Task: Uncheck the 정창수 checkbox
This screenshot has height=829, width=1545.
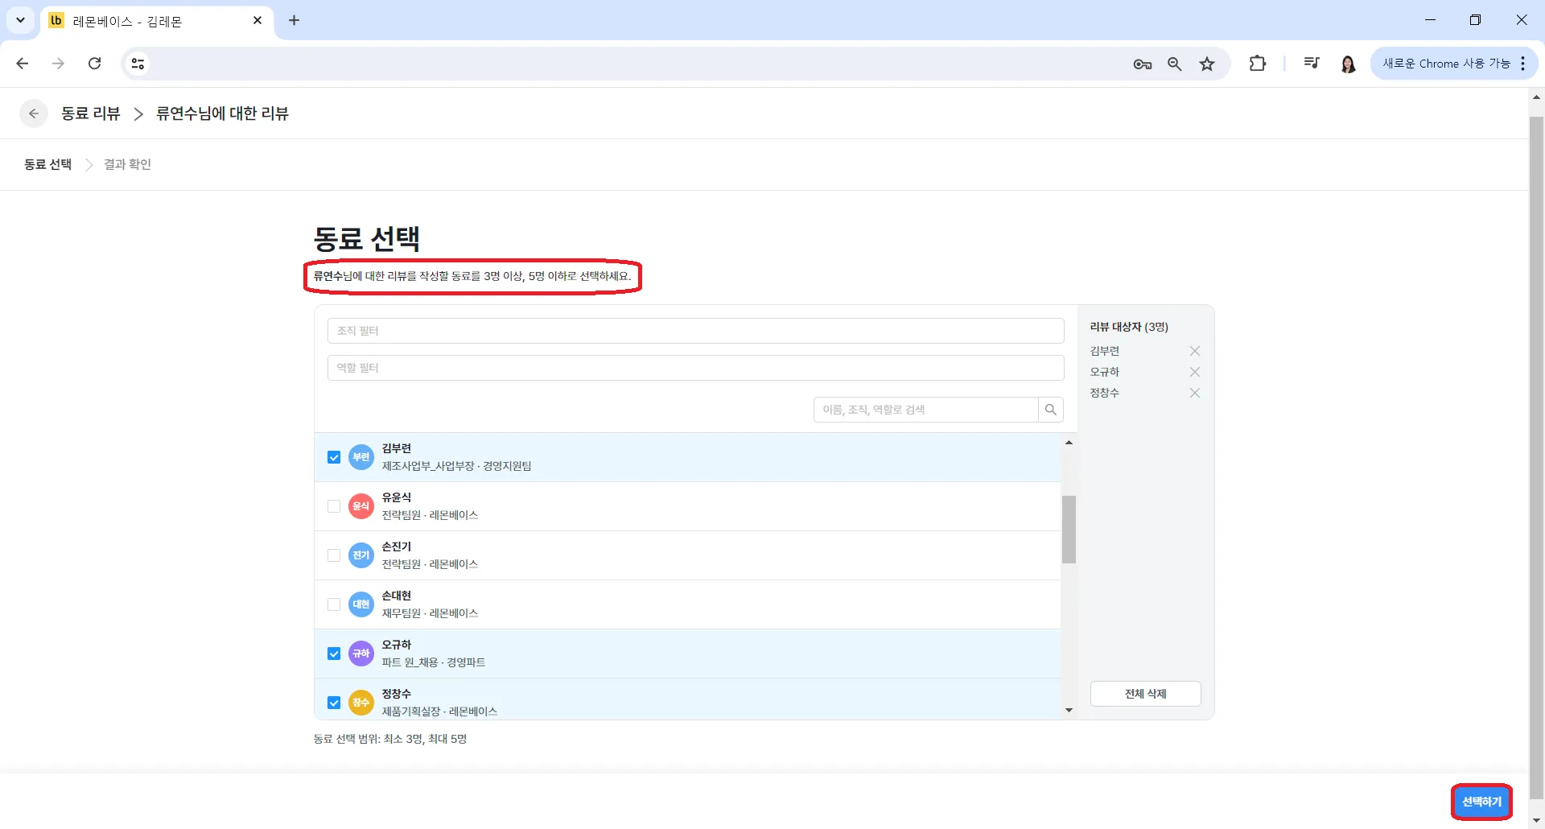Action: click(334, 703)
